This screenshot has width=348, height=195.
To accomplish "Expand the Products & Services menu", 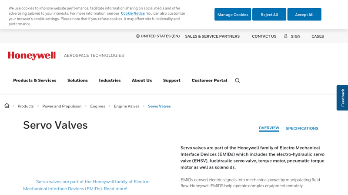I will 34,80.
